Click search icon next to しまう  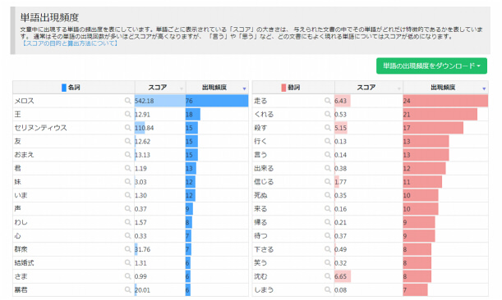click(x=328, y=289)
